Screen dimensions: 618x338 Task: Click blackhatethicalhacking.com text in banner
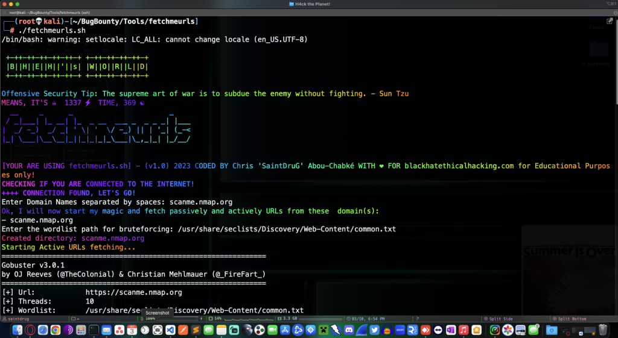point(459,166)
